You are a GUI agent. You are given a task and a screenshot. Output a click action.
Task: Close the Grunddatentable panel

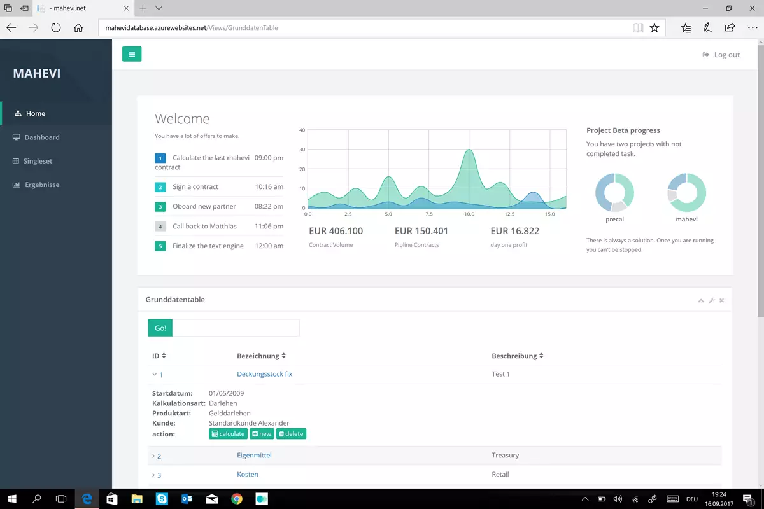point(721,300)
